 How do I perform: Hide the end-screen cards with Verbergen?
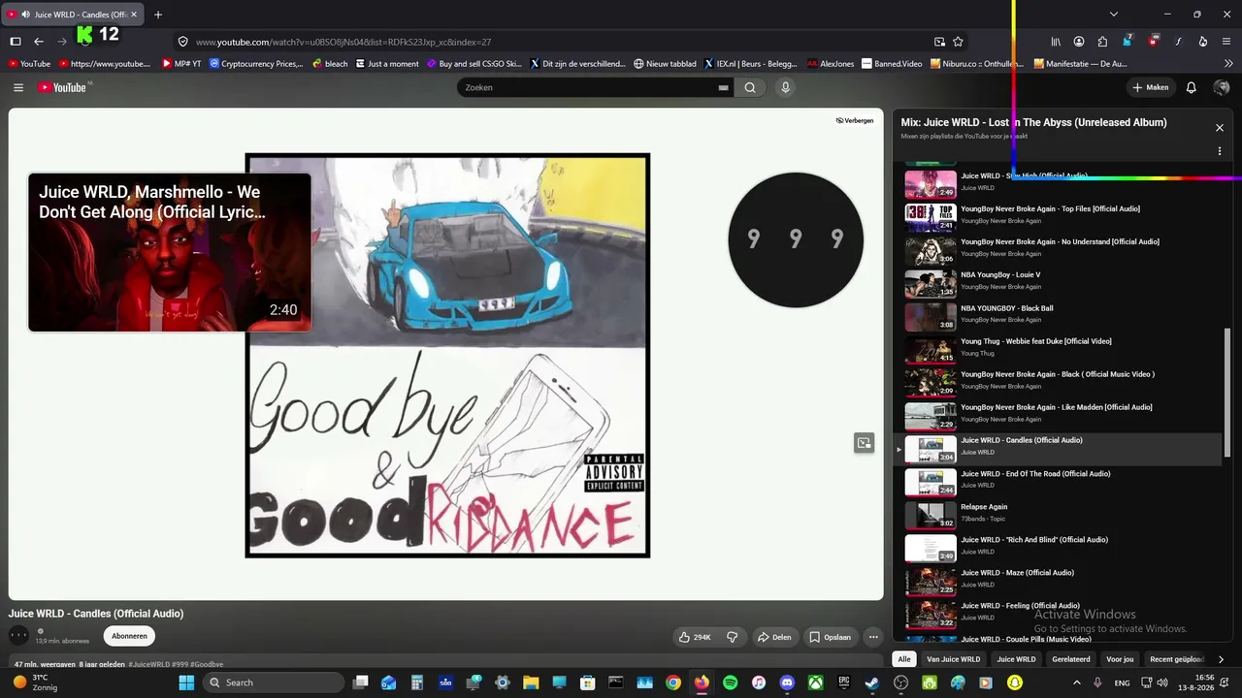(855, 120)
